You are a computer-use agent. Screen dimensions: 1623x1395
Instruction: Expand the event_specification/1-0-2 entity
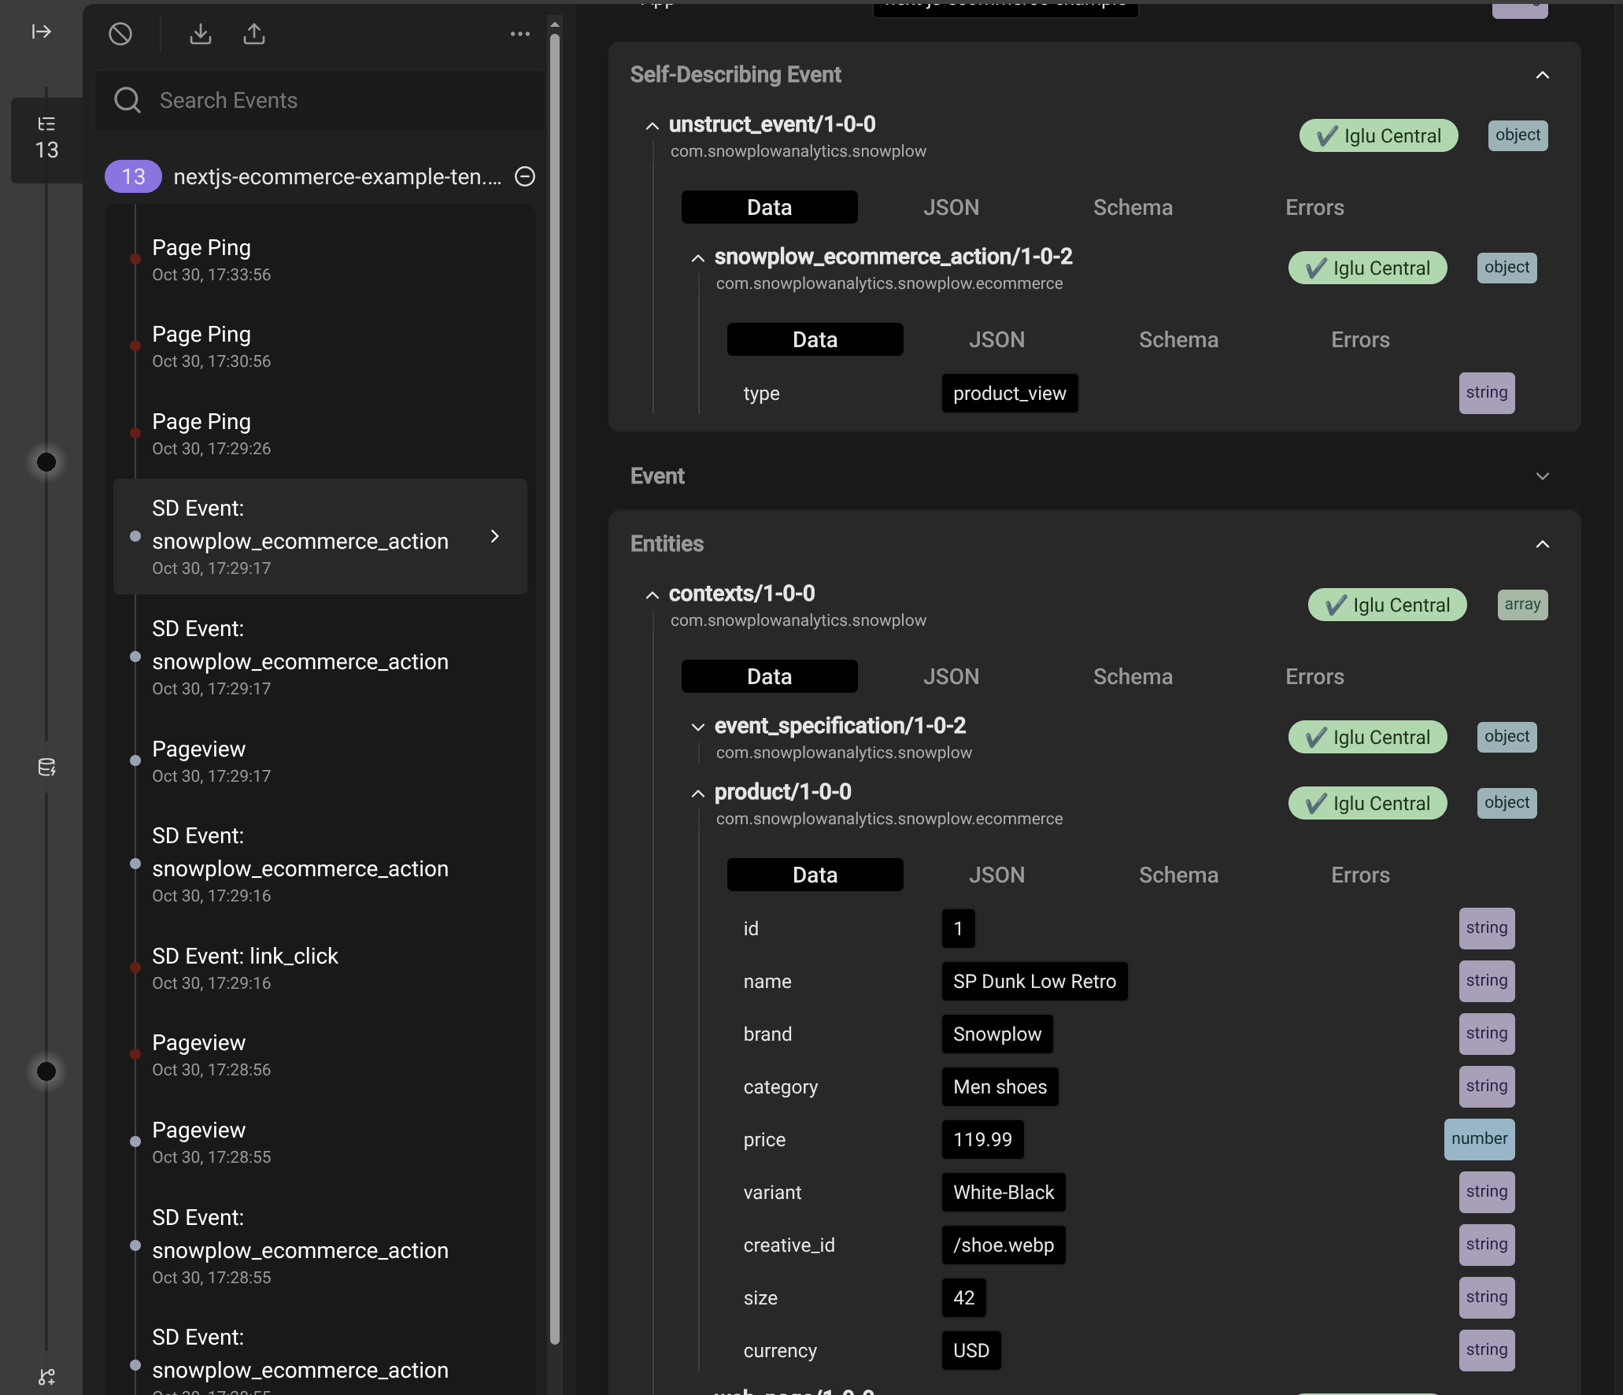[697, 727]
